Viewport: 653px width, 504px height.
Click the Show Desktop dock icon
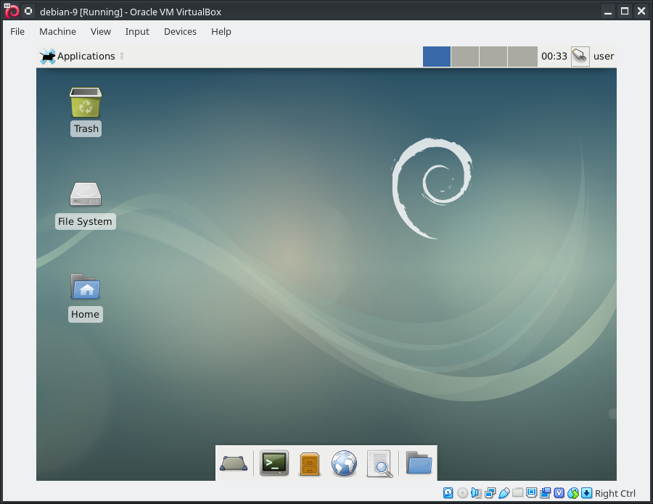234,463
